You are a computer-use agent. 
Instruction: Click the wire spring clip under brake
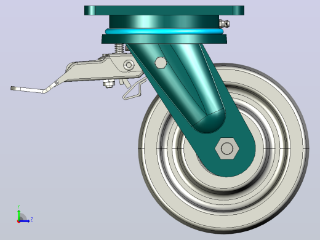coord(134,89)
